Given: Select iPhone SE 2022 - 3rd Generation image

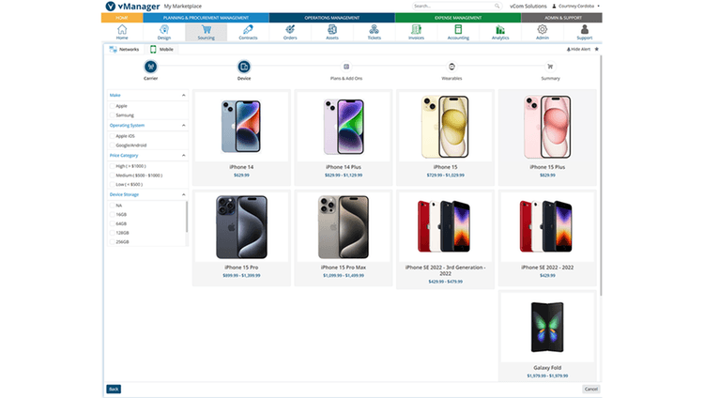Looking at the screenshot, I should (445, 227).
